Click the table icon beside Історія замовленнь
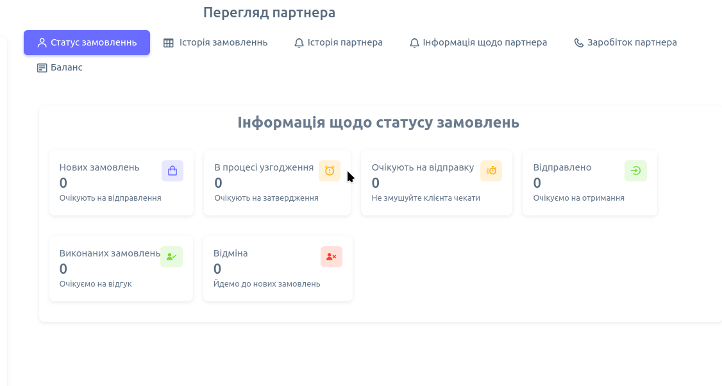The image size is (722, 386). tap(169, 43)
